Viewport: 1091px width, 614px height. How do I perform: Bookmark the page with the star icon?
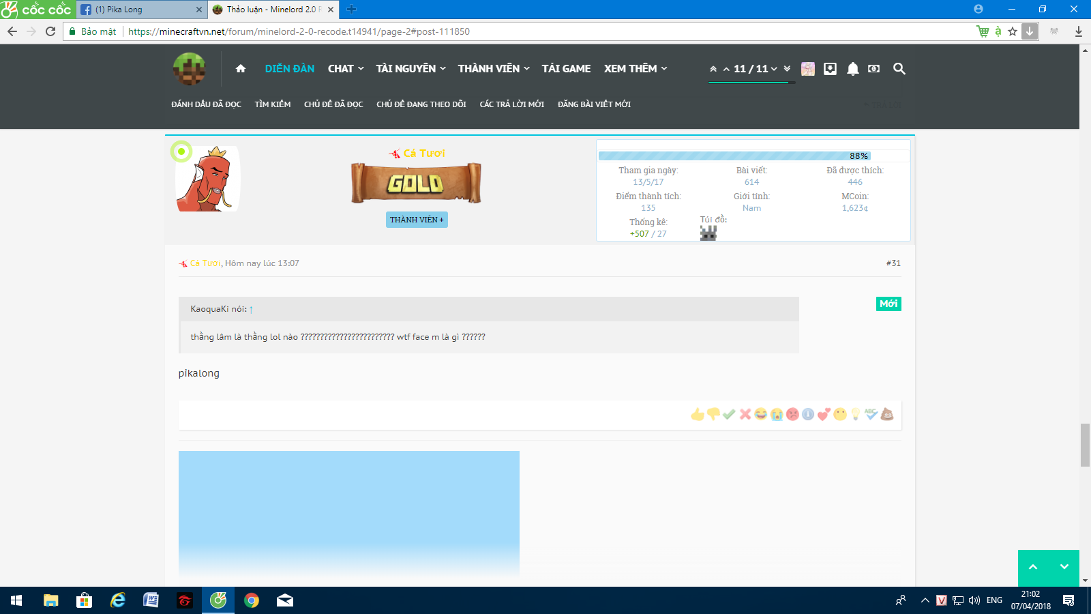1013,31
